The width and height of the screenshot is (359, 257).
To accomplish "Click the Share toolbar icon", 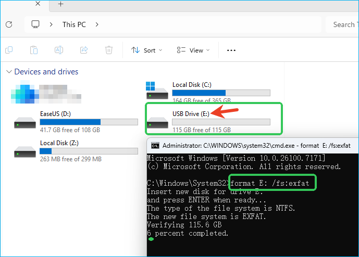I will [x=84, y=50].
